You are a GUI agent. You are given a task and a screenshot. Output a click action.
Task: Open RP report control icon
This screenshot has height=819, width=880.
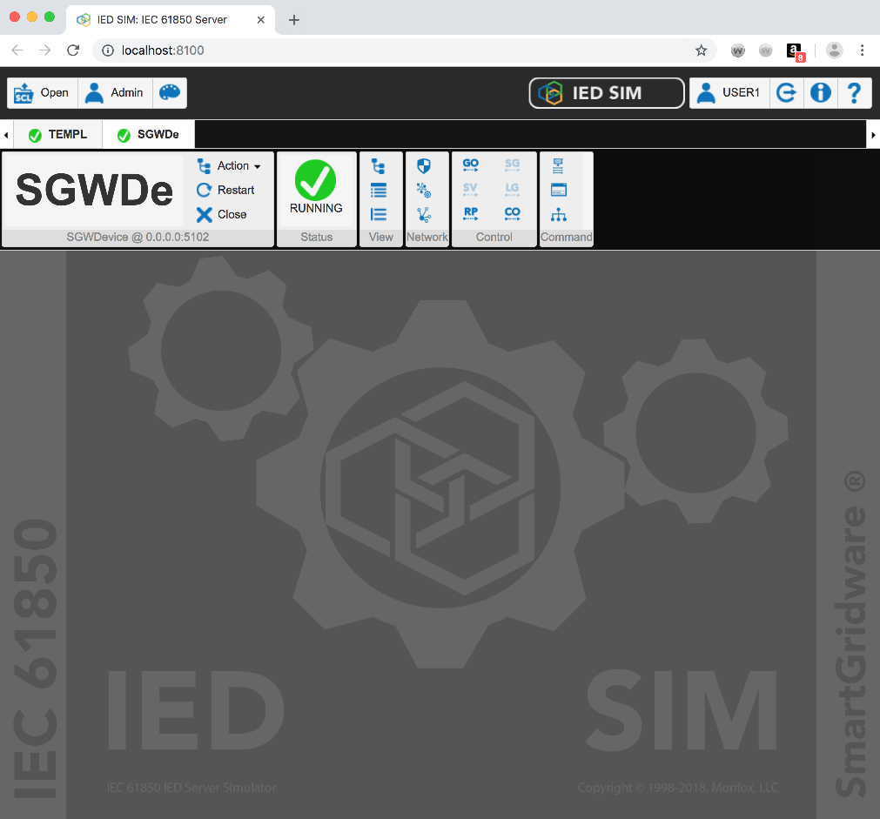[x=470, y=214]
